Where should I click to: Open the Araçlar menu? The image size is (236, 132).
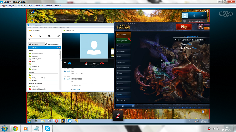tap(49, 5)
